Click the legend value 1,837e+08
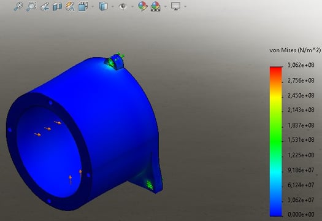Viewport: 322px width, 221px height. pyautogui.click(x=301, y=125)
